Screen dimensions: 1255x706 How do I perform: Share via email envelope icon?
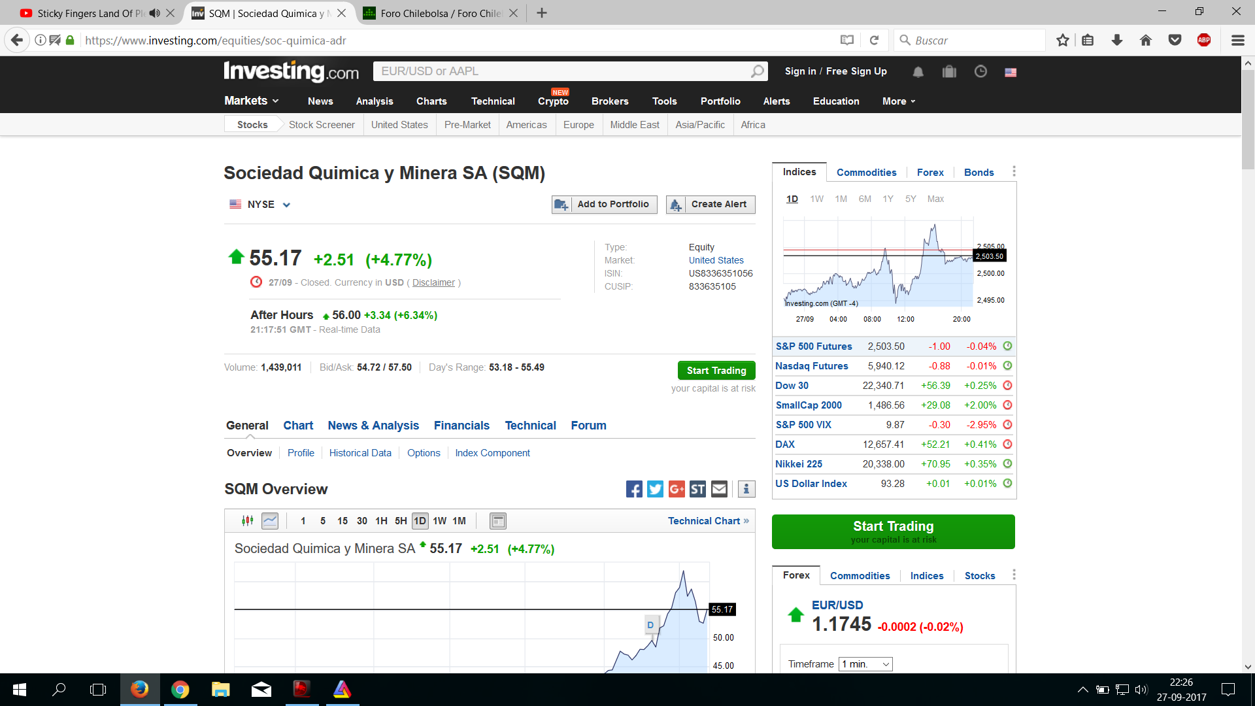[719, 489]
